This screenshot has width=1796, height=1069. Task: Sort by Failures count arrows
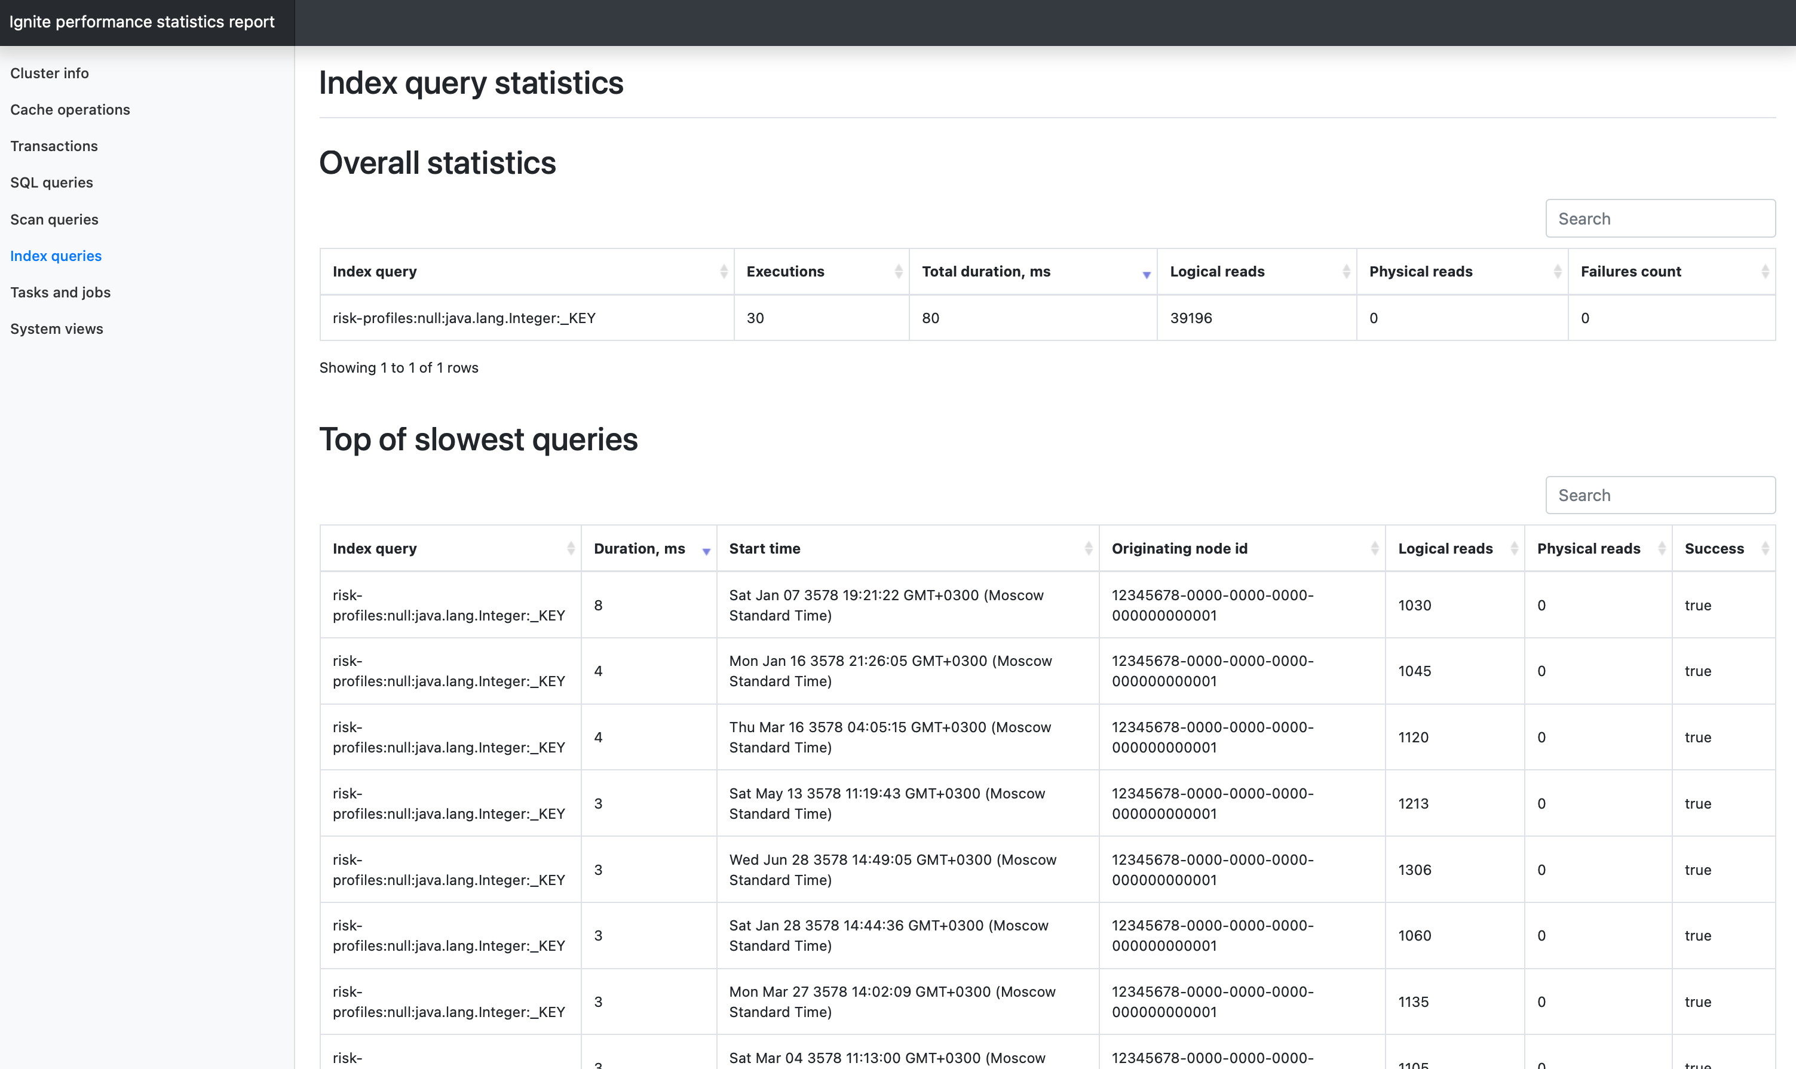click(x=1764, y=272)
